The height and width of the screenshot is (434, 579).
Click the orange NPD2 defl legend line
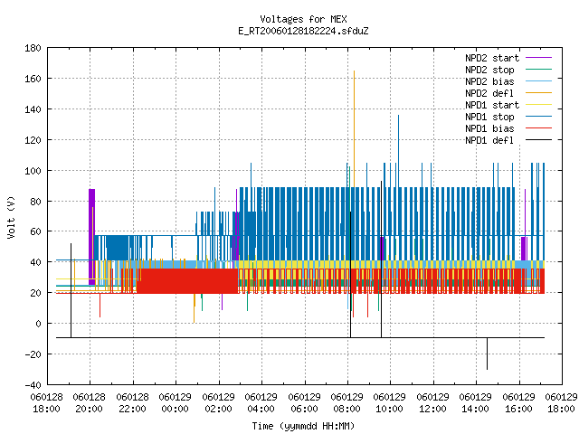tap(539, 93)
